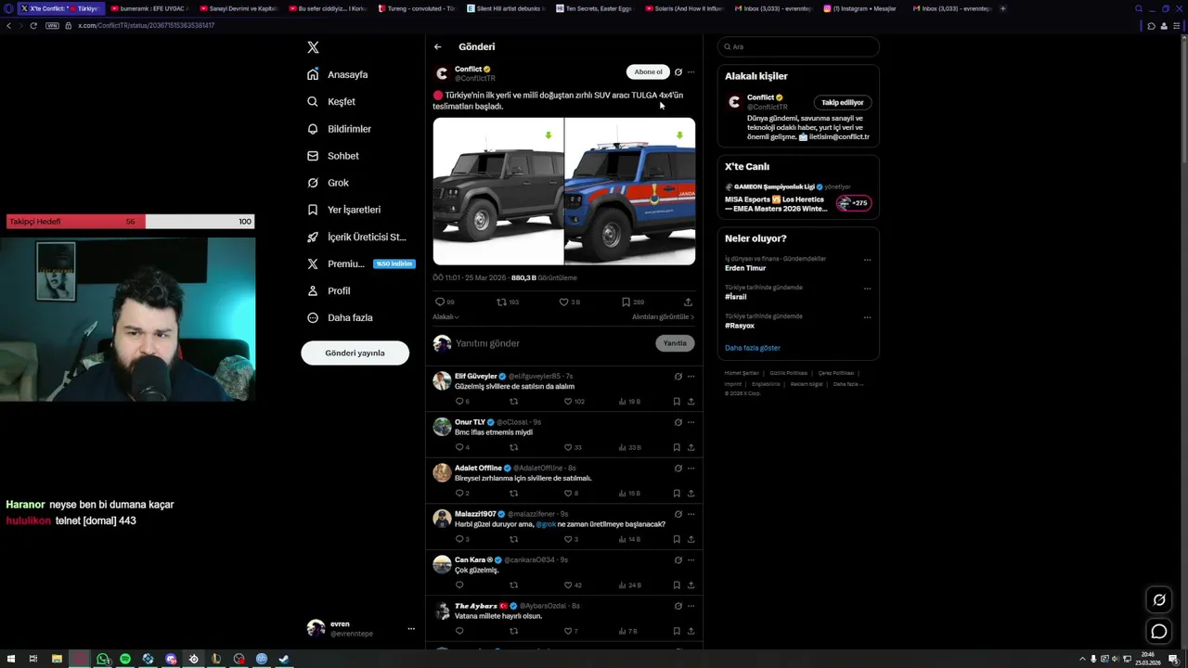The height and width of the screenshot is (668, 1188).
Task: Open Sohbet messages
Action: click(333, 156)
